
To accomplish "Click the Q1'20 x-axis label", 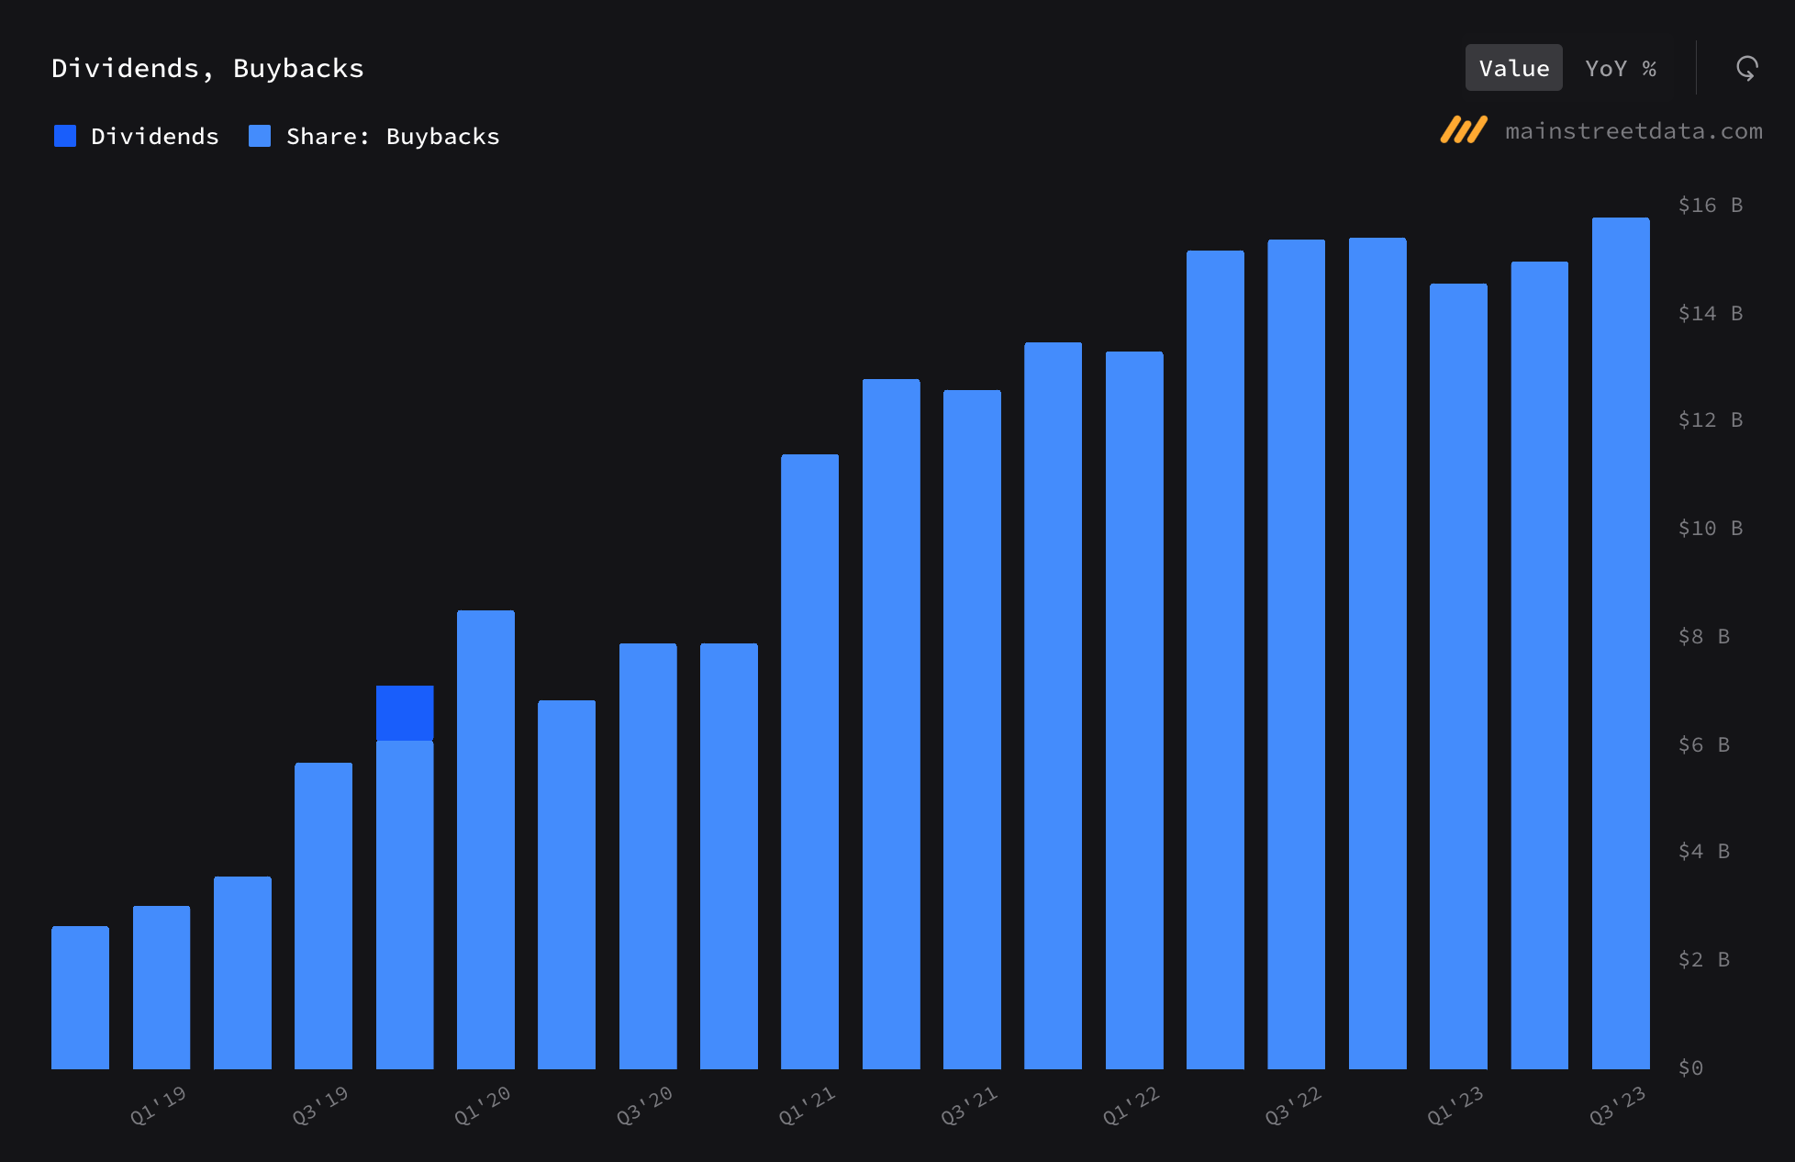I will click(x=483, y=1105).
